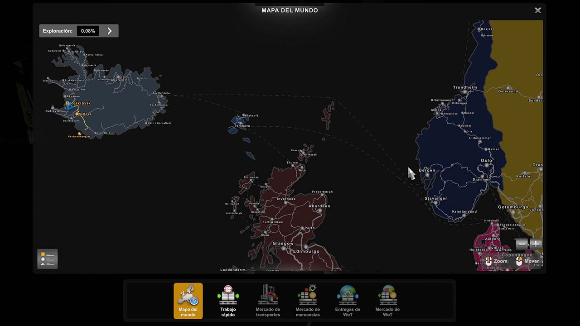Click the exploration percentage 0.08% value
Screen dimensions: 580x326
pos(88,31)
